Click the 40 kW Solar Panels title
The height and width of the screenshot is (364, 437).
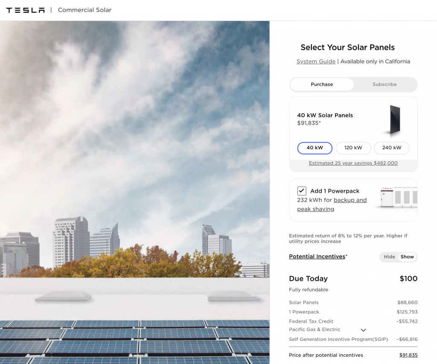tap(325, 115)
